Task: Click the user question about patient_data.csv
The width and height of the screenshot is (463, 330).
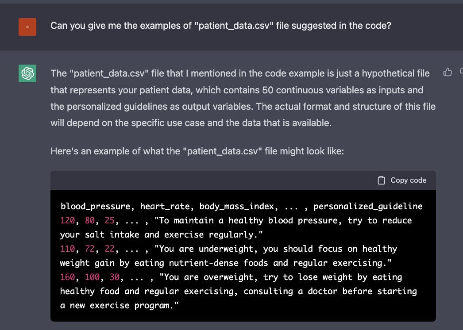Action: [x=220, y=26]
